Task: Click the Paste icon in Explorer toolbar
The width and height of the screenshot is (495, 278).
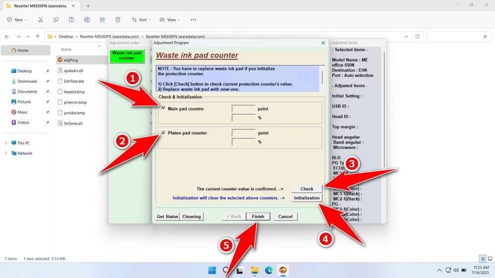Action: pyautogui.click(x=71, y=20)
